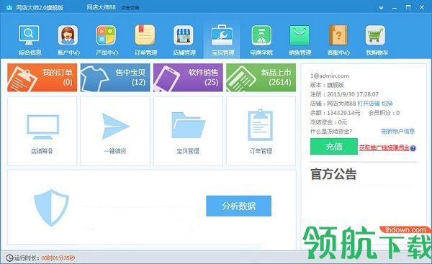432x264 pixels.
Task: Click the 官方公告 announcement heading
Action: pos(333,174)
